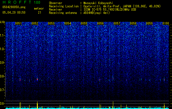The height and width of the screenshot is (109, 172).
Task: Click the ICOM IC-575 receiver text
Action: click(110, 10)
